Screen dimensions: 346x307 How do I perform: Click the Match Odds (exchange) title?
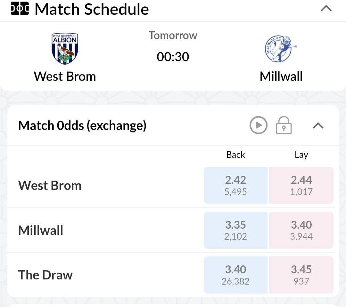[x=82, y=125]
